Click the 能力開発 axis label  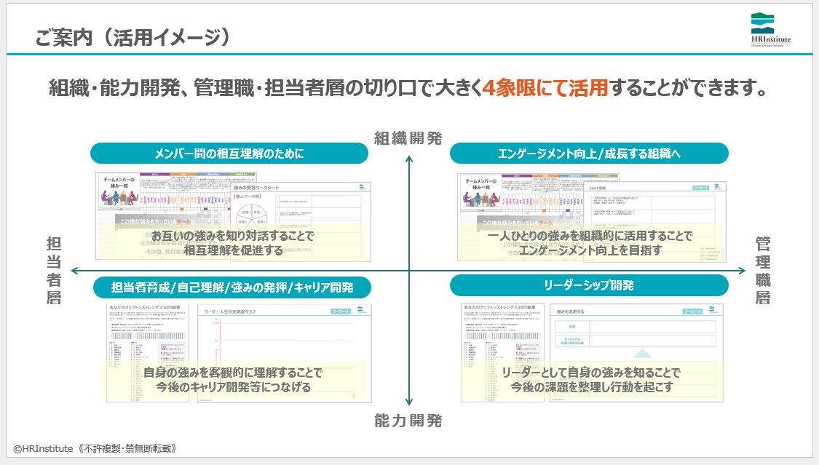(408, 421)
